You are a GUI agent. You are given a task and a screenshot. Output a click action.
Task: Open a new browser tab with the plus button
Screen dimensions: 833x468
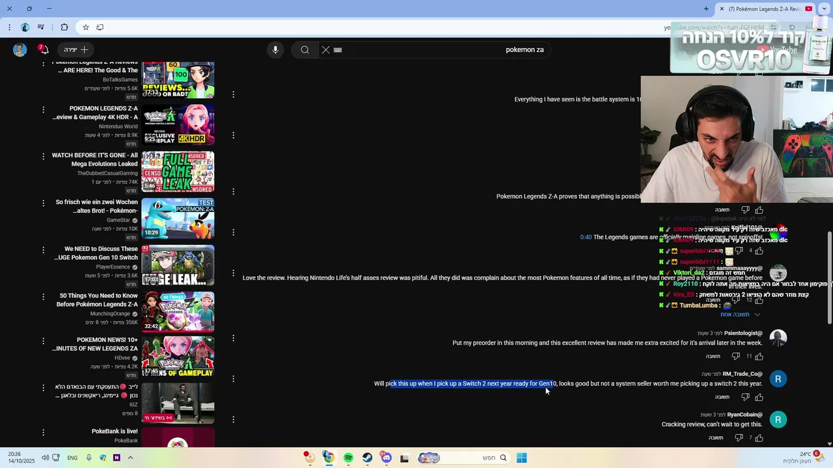(x=706, y=9)
